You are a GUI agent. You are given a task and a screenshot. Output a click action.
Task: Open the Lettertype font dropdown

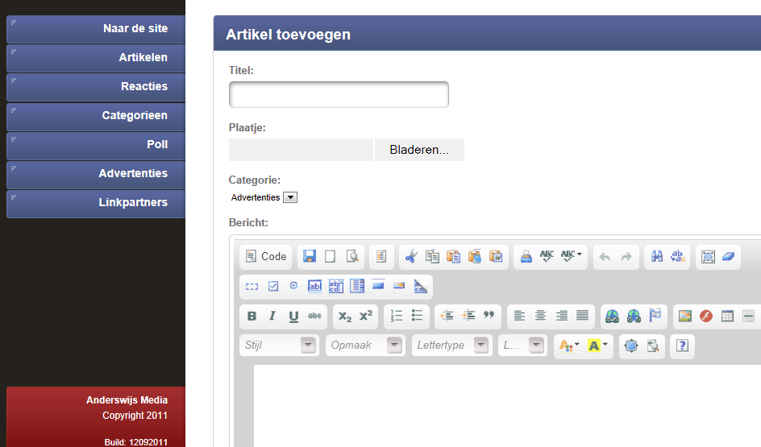pyautogui.click(x=451, y=346)
